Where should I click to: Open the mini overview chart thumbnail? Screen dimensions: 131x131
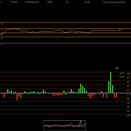[x=65, y=125]
